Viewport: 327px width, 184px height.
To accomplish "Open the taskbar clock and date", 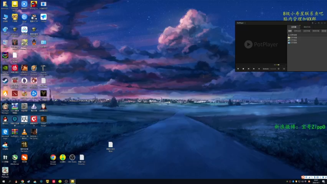I will (x=316, y=182).
